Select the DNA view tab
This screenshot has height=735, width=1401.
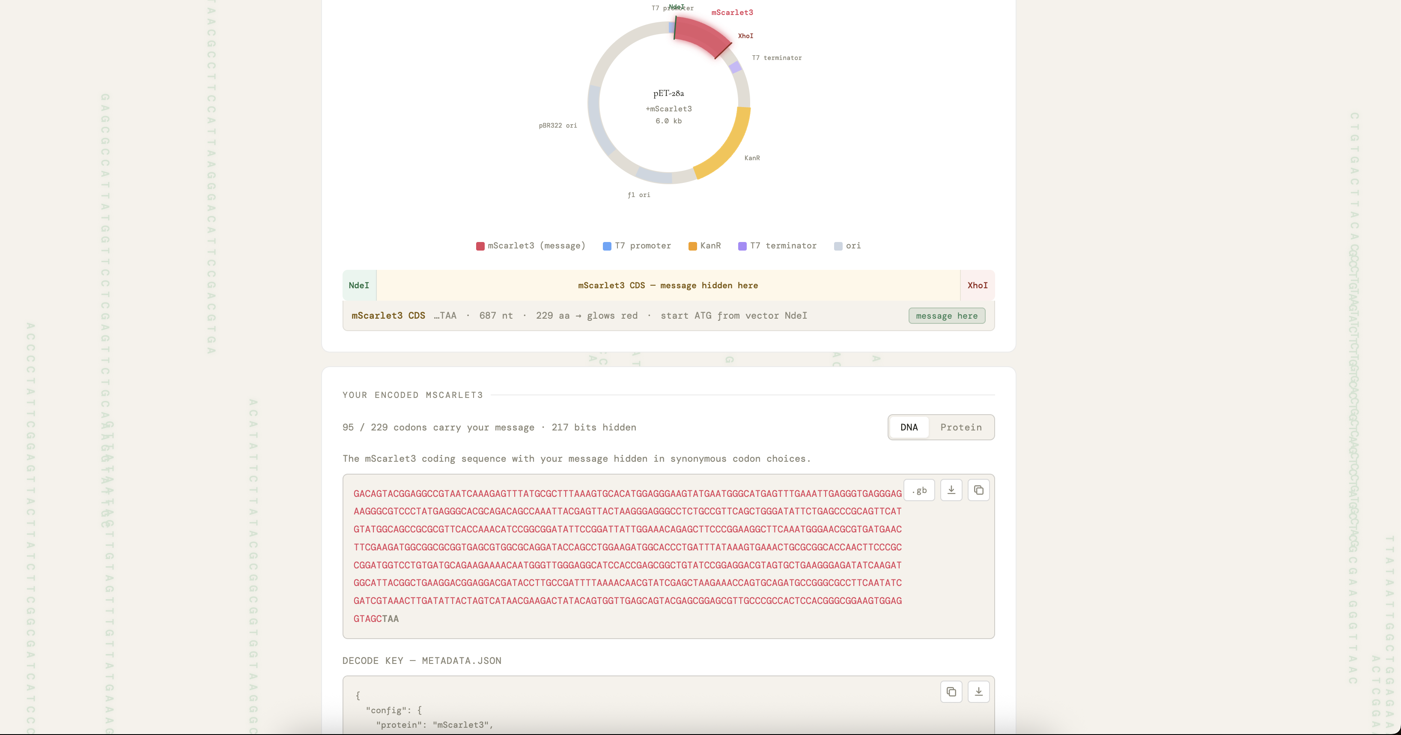coord(909,427)
